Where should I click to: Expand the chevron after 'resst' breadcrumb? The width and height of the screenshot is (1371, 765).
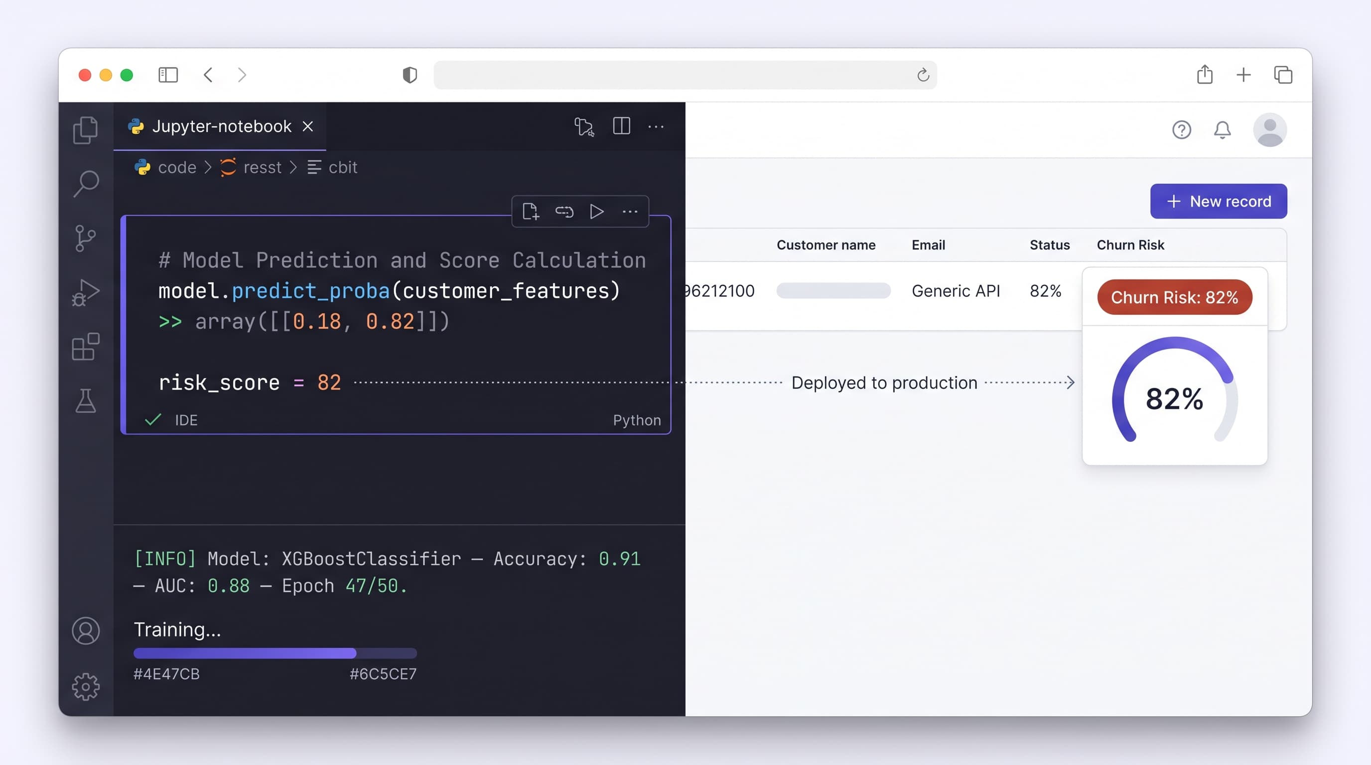tap(293, 167)
